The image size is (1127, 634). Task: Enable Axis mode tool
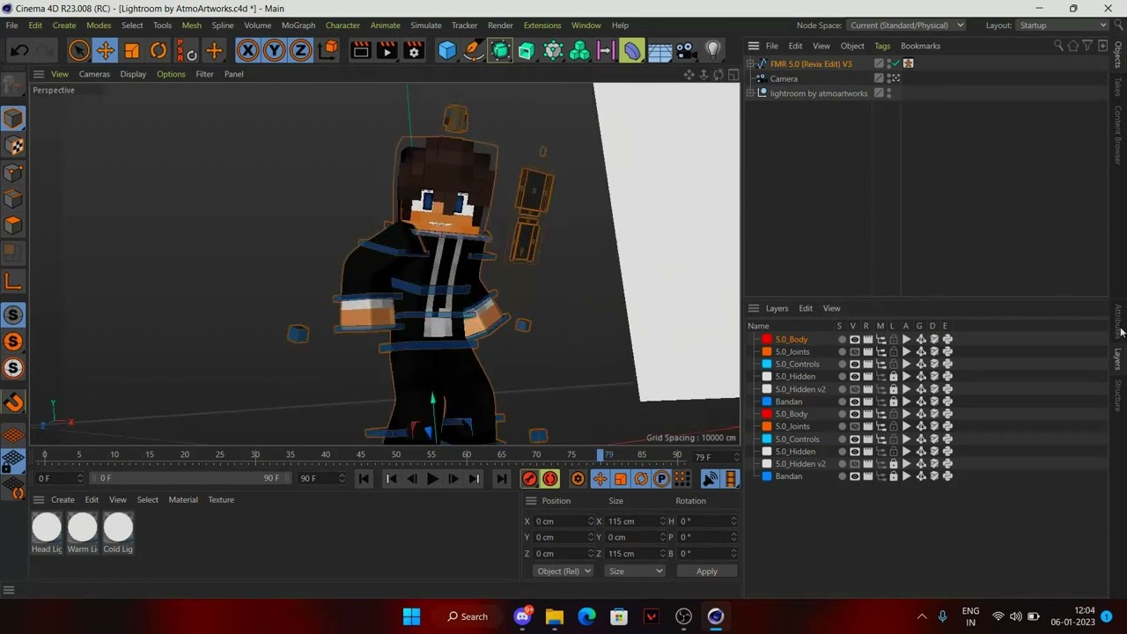tap(13, 281)
